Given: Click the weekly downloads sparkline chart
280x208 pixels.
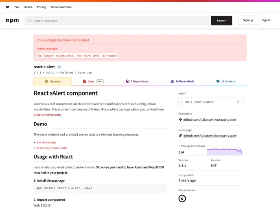Looking at the screenshot, I should pos(225,152).
